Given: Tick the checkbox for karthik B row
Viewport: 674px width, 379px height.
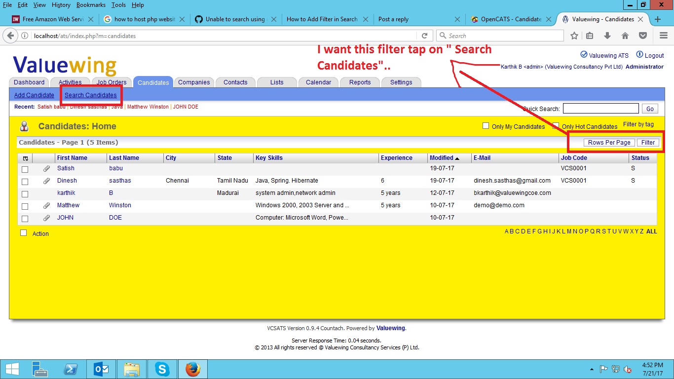Looking at the screenshot, I should click(x=25, y=194).
